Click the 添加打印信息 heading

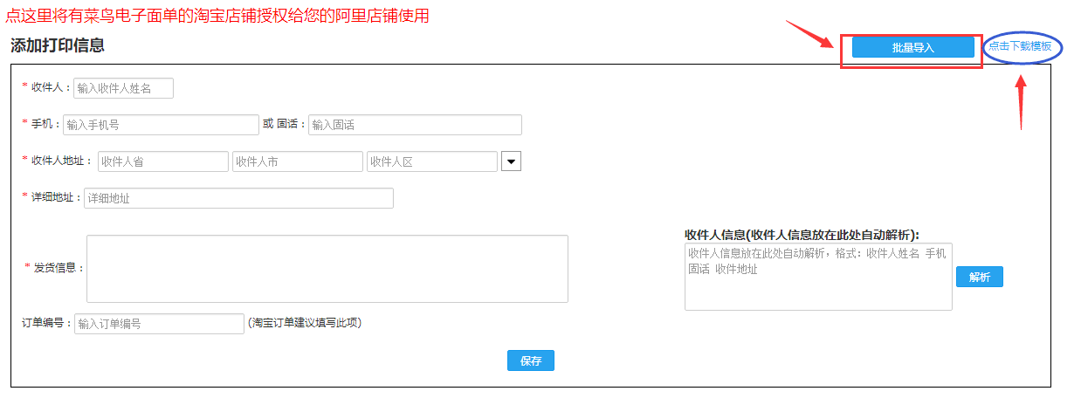click(58, 45)
